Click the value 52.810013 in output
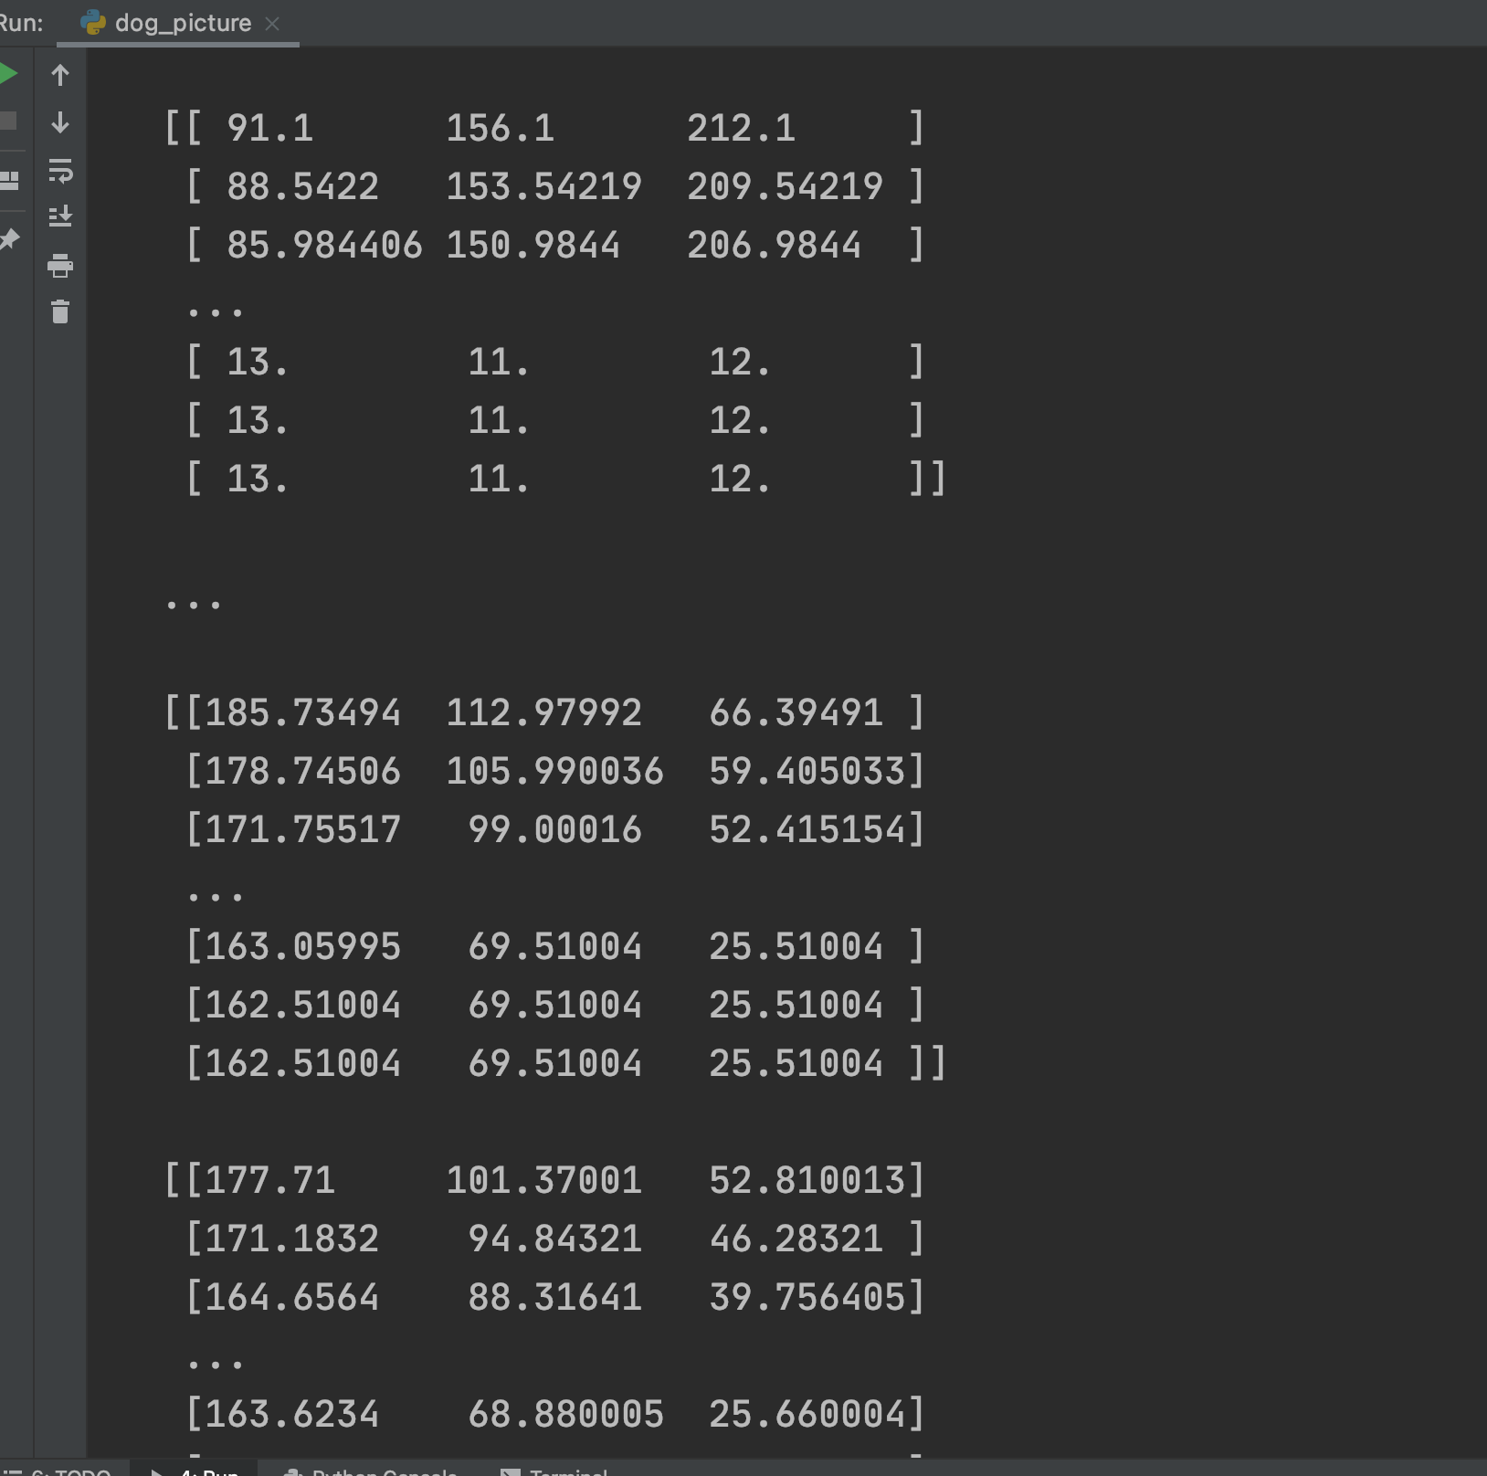The image size is (1487, 1476). click(807, 1180)
